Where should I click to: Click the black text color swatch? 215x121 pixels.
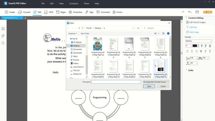click(195, 46)
